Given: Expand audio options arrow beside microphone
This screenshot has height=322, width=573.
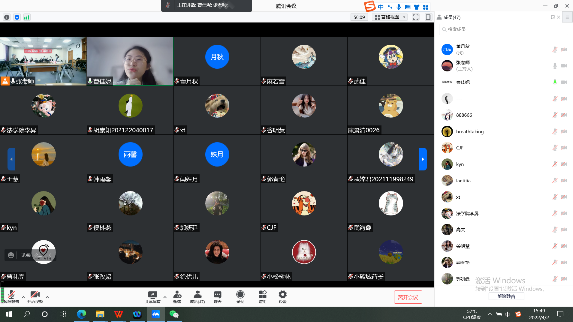Looking at the screenshot, I should click(23, 297).
